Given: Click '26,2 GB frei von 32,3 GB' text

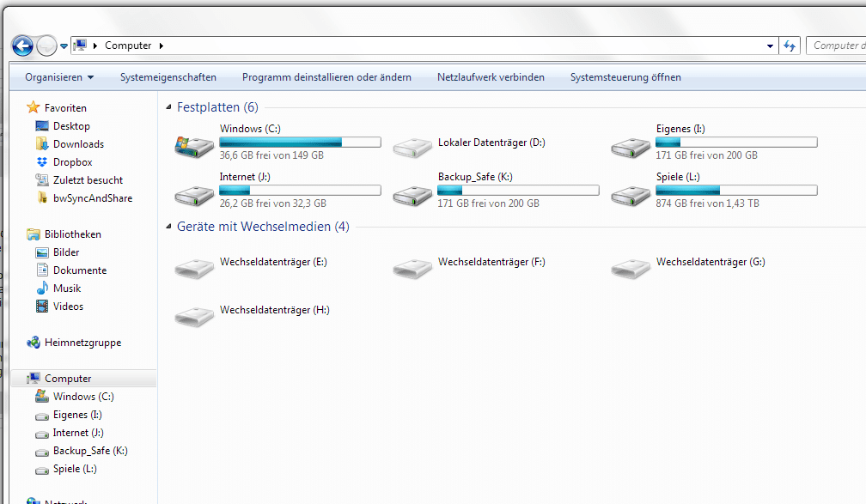Looking at the screenshot, I should pos(273,203).
